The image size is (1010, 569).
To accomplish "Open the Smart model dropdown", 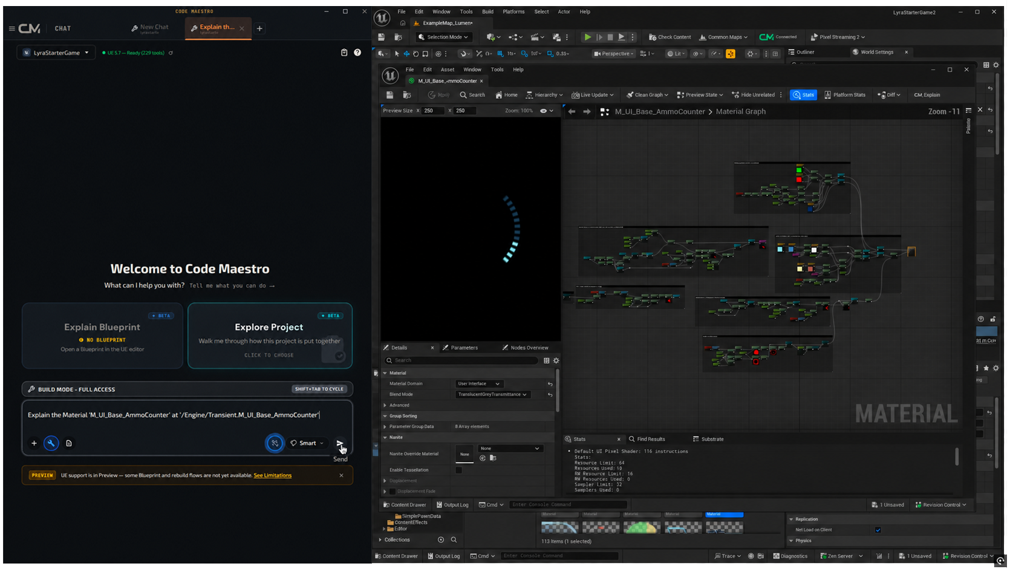I will click(x=307, y=443).
